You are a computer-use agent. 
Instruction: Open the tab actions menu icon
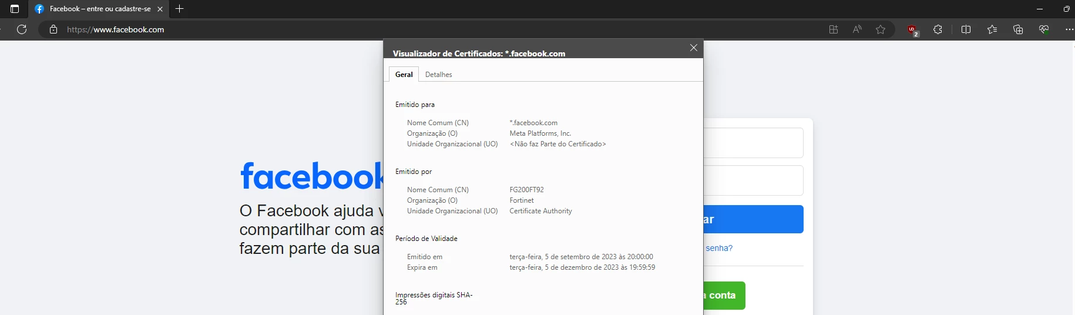[15, 9]
